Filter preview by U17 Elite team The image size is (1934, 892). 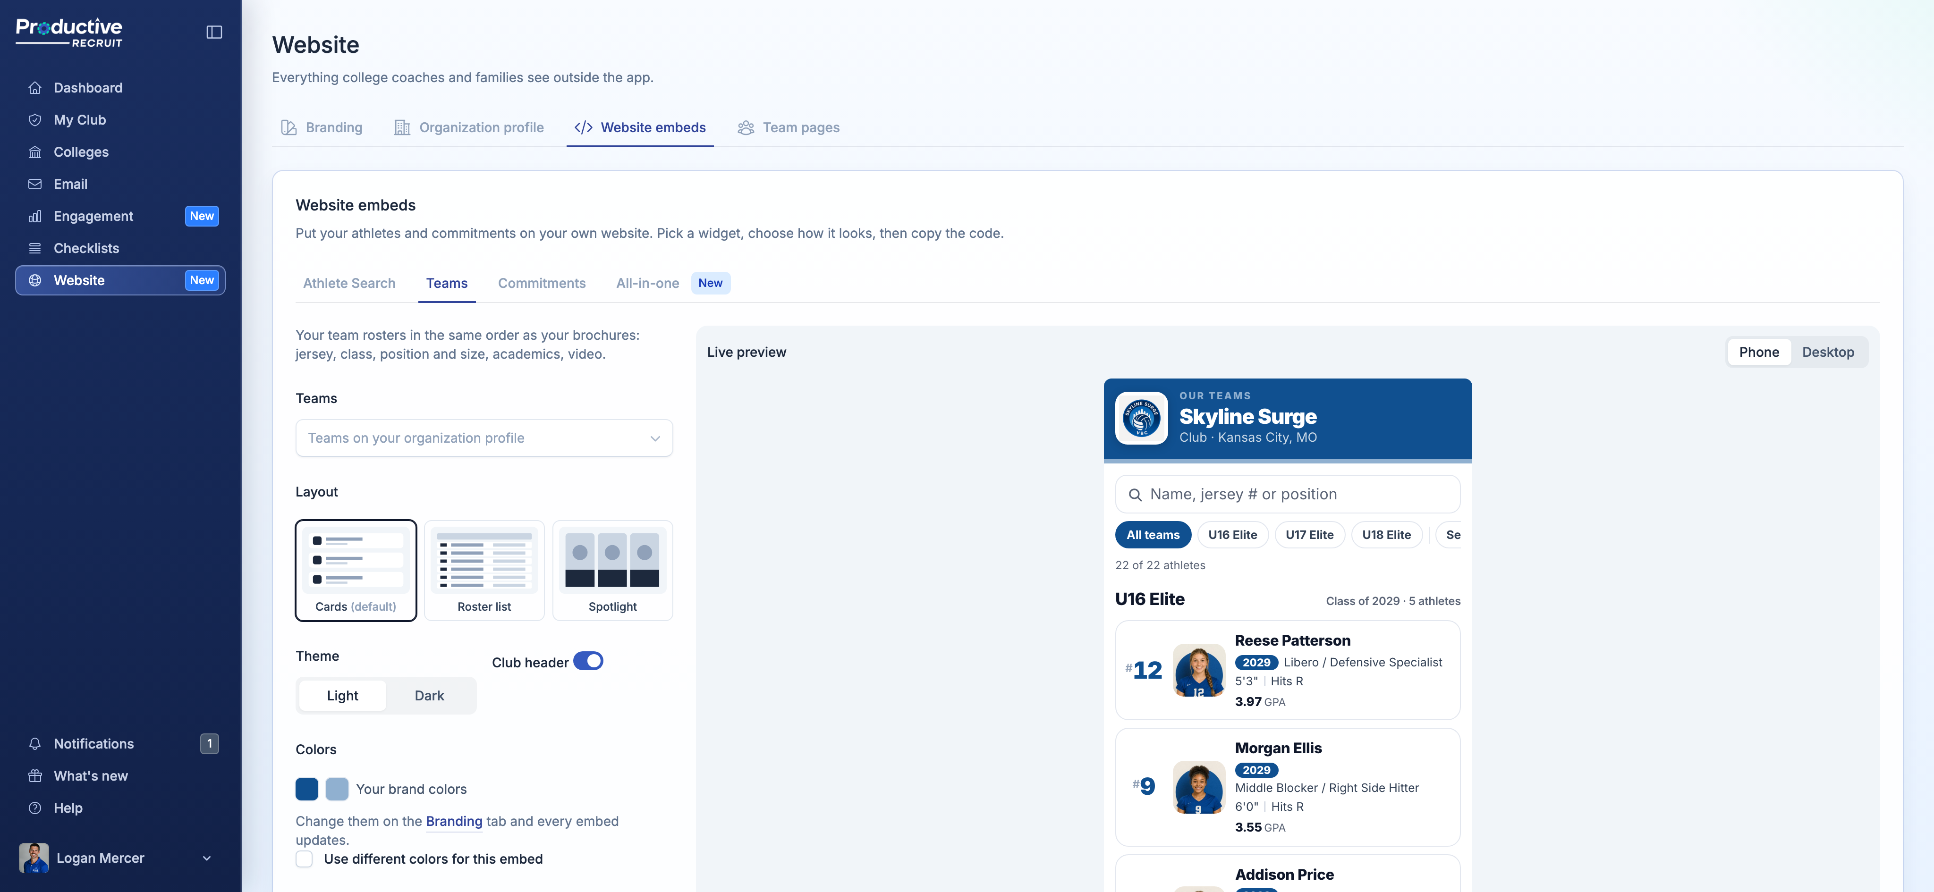point(1309,535)
